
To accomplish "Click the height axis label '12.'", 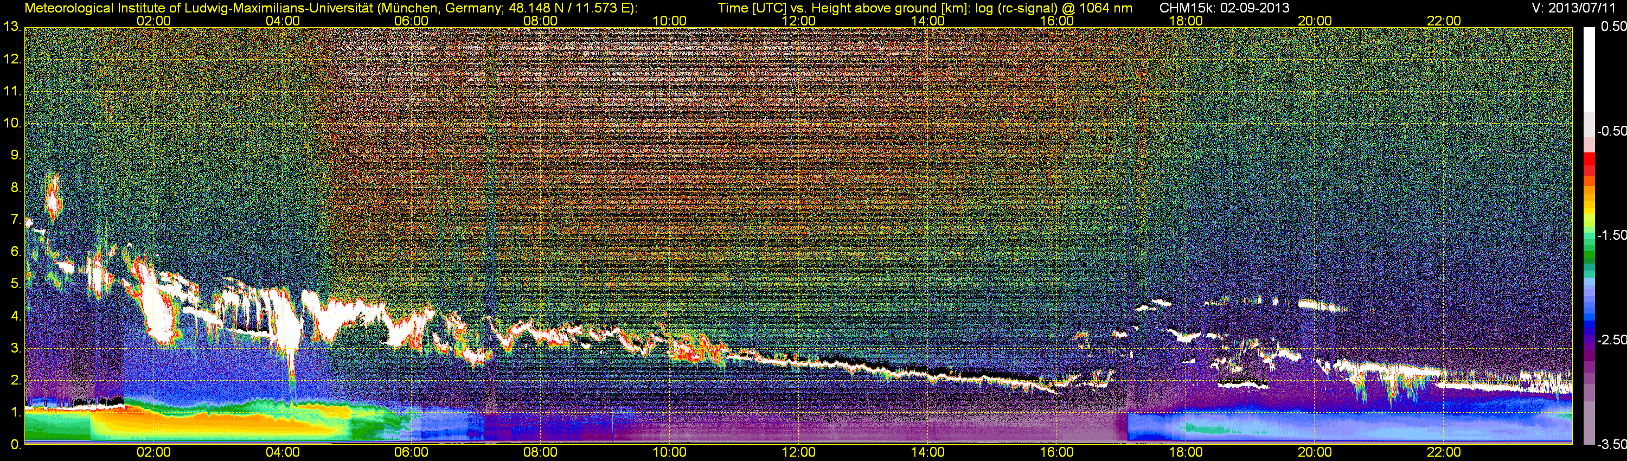I will click(x=12, y=59).
